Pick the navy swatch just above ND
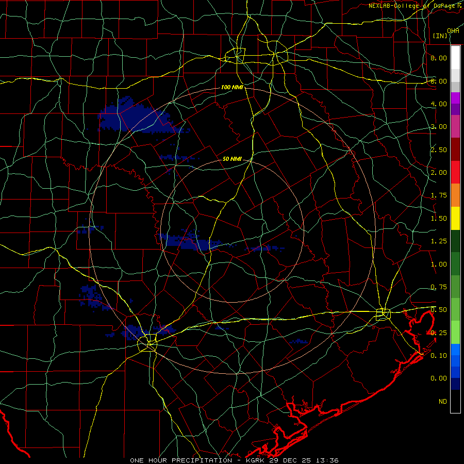The width and height of the screenshot is (464, 464). click(455, 384)
